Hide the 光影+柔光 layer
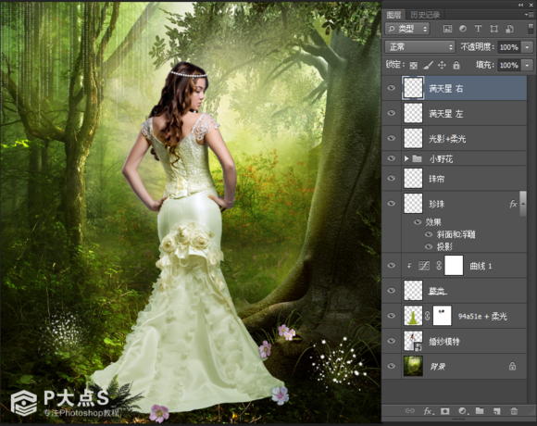 tap(391, 138)
